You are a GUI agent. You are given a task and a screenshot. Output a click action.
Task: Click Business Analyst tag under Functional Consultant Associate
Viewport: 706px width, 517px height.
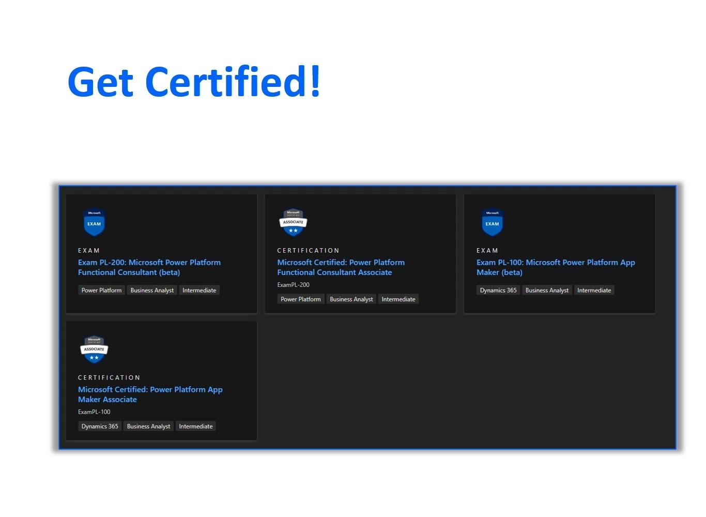point(351,299)
